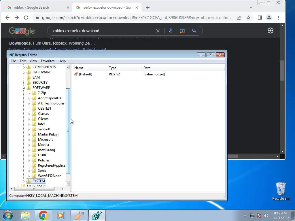Select the SECURITY key folder icon
The width and height of the screenshot is (295, 221).
29,83
